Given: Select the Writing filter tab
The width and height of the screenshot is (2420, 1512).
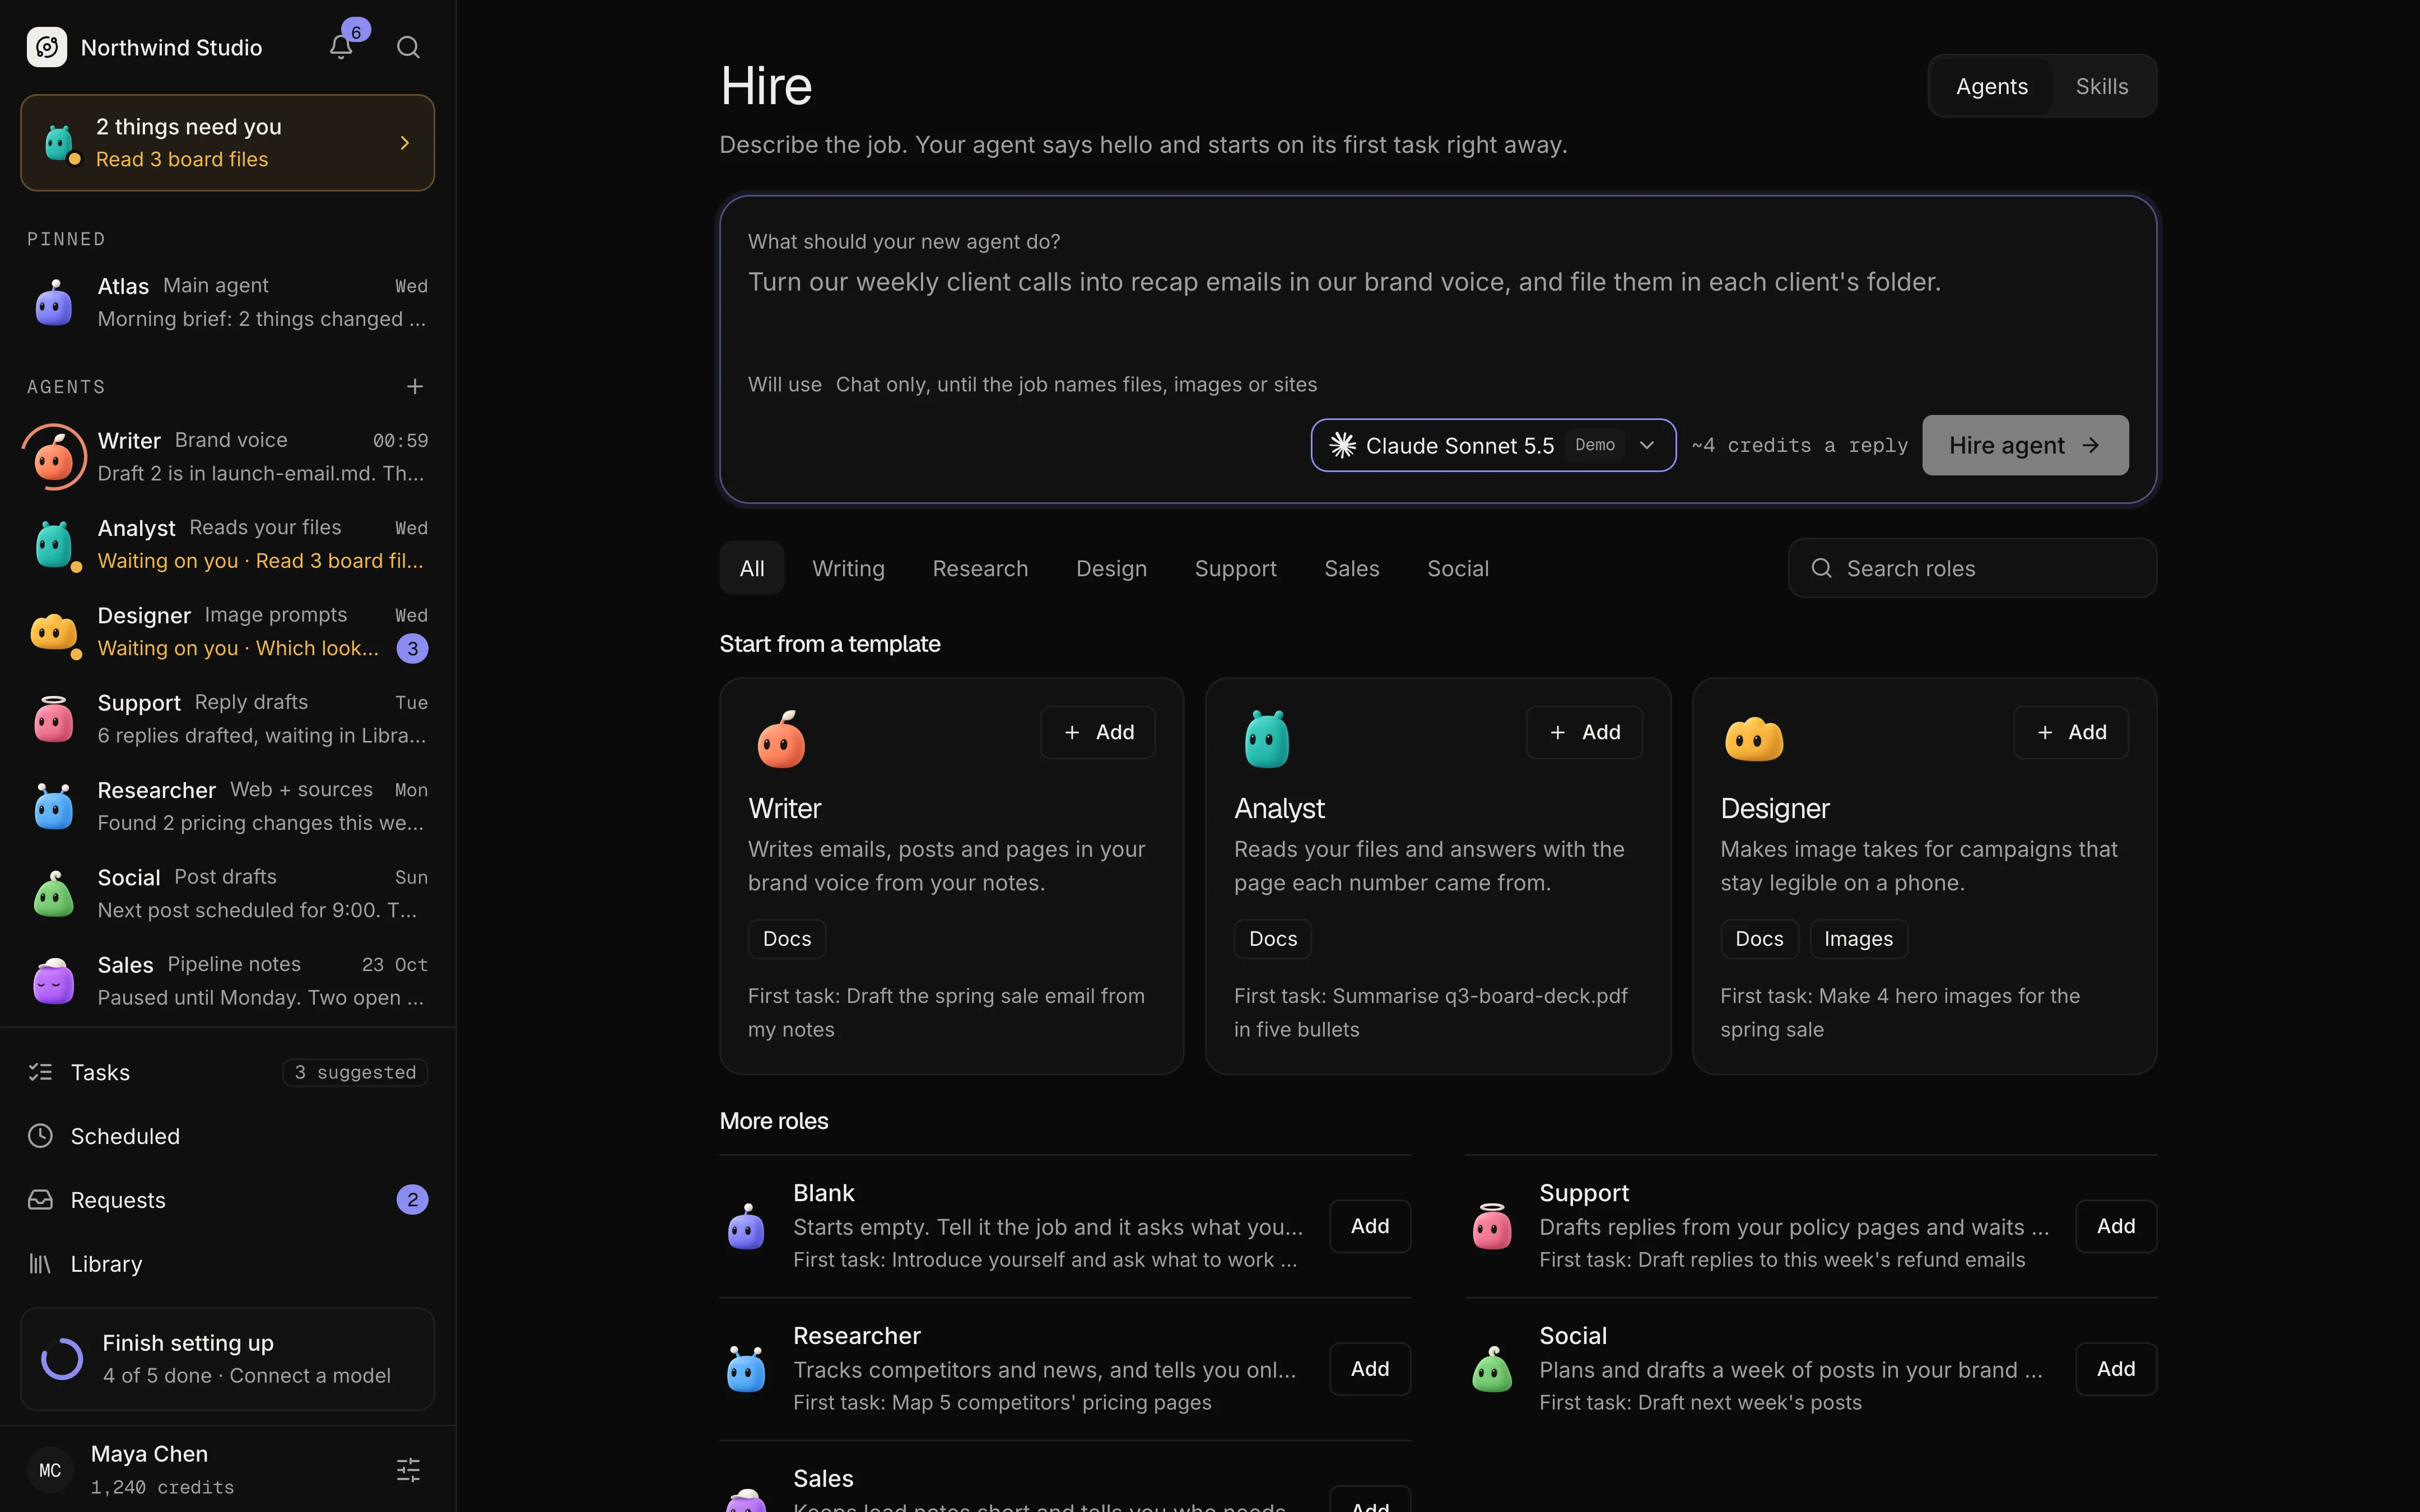Looking at the screenshot, I should (x=848, y=568).
